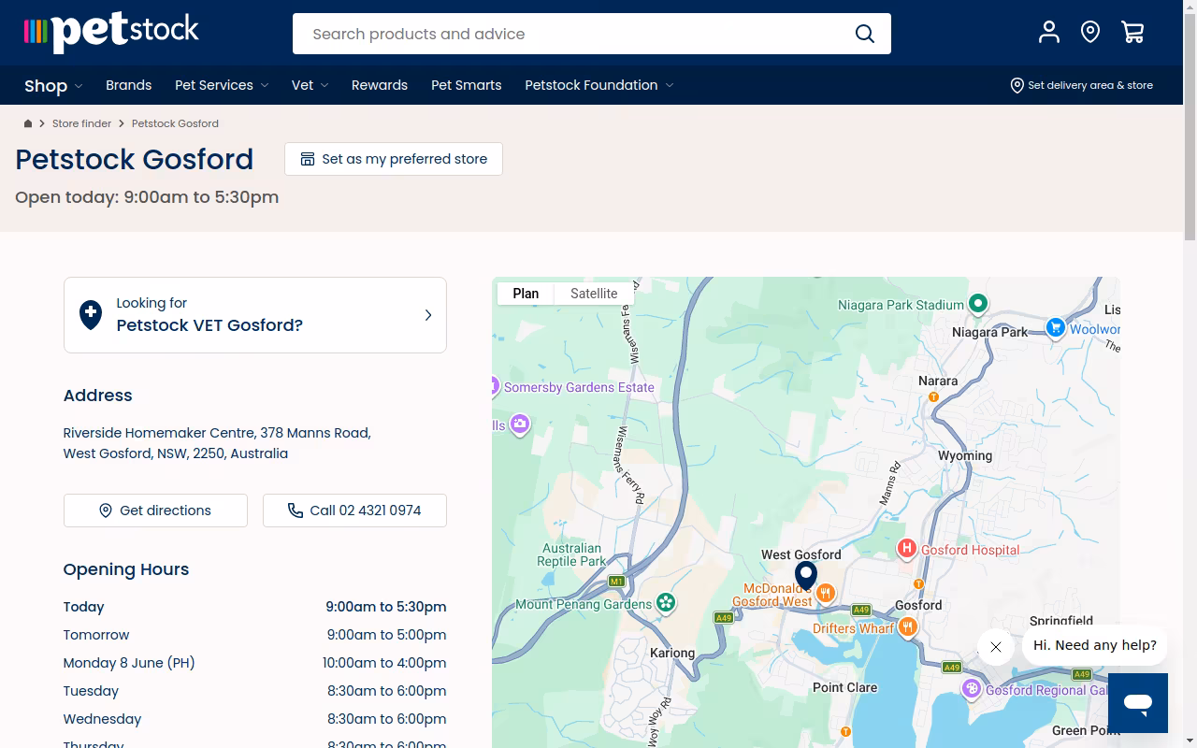Click Set as my preferred store

click(x=394, y=159)
